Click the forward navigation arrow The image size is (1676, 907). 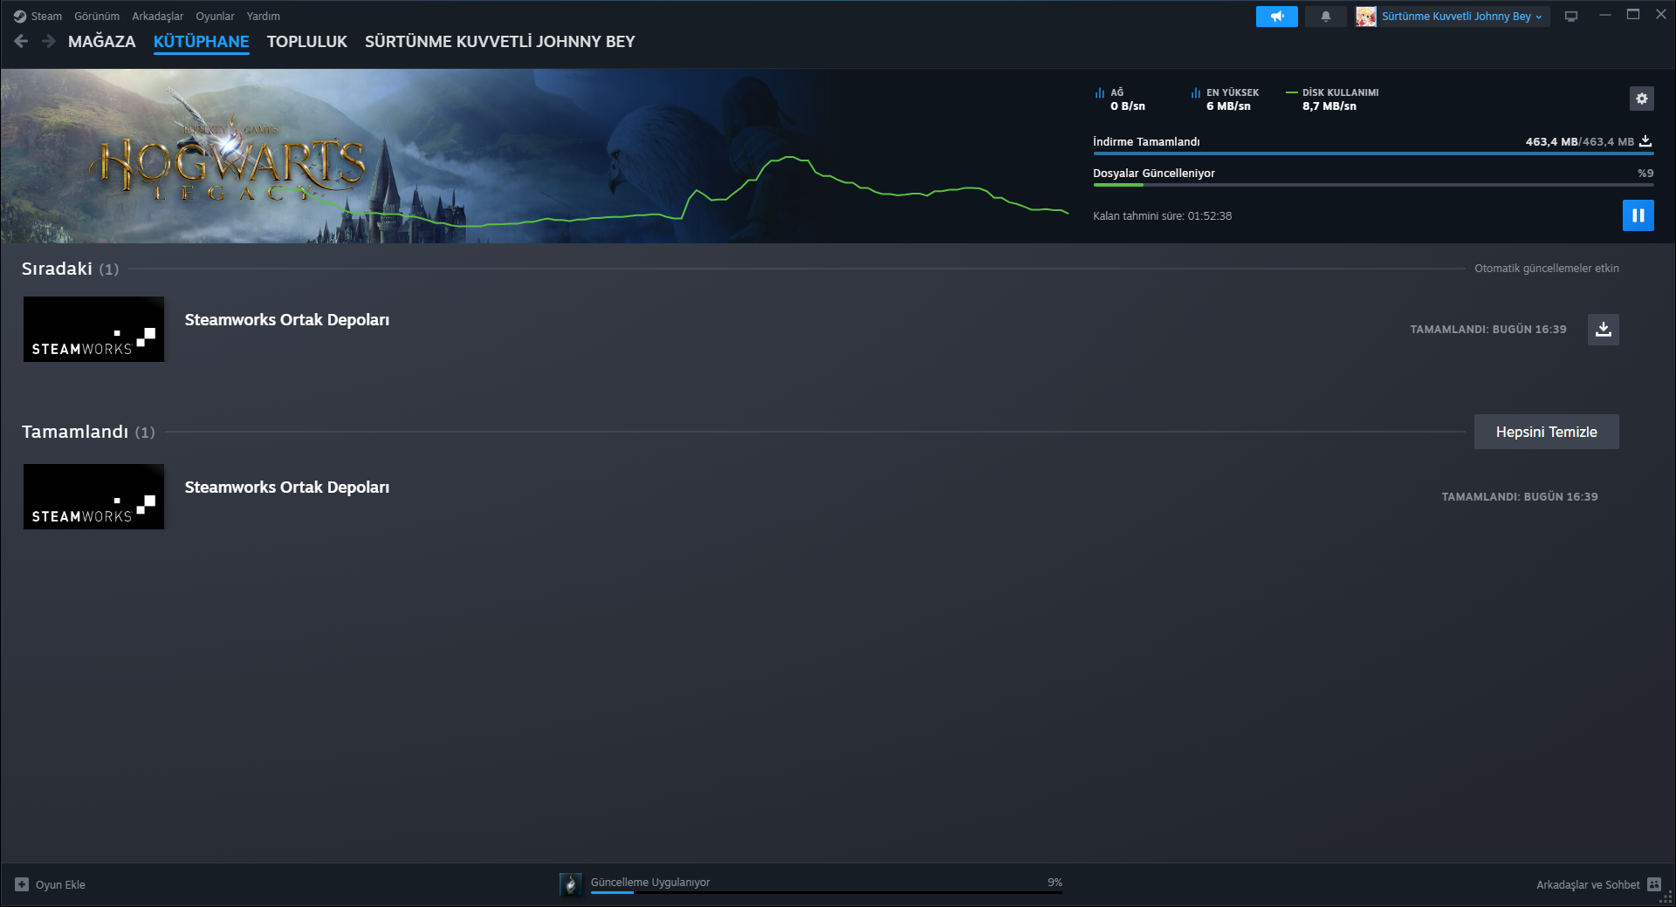click(x=49, y=41)
